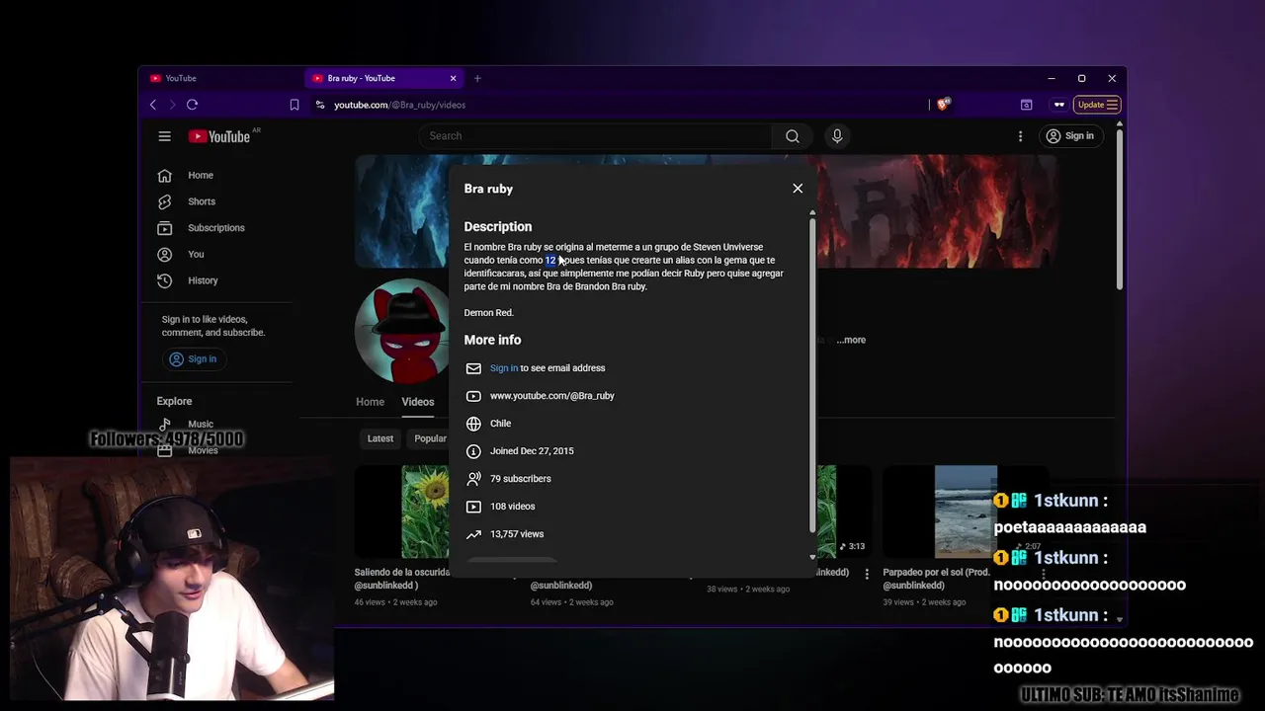Click '79 subscribers' text
This screenshot has width=1265, height=711.
pos(521,479)
